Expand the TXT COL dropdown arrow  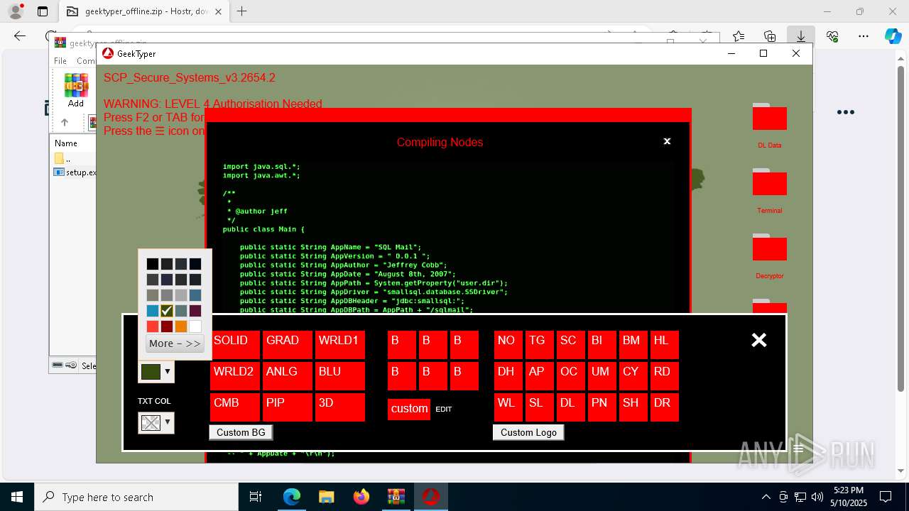pos(168,422)
